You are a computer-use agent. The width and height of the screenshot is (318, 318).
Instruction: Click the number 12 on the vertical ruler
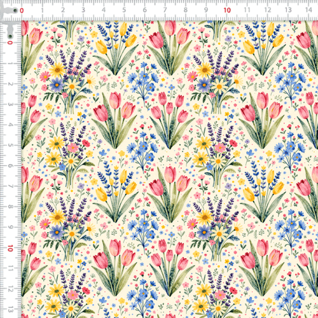10,289
